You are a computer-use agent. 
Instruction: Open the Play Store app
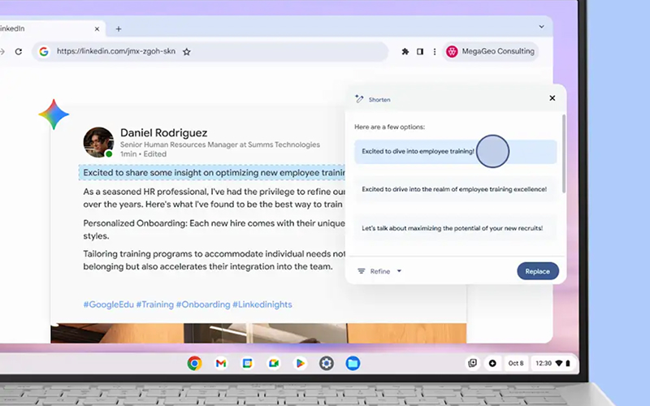[x=300, y=363]
